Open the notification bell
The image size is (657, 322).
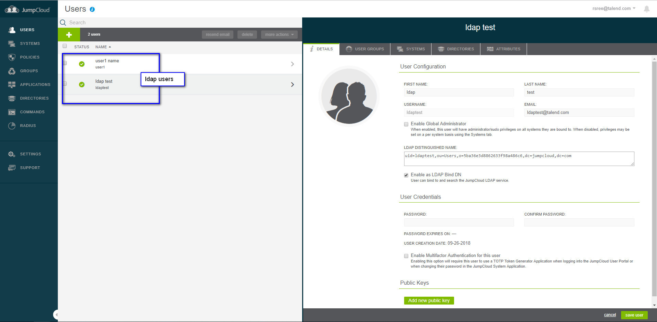647,9
